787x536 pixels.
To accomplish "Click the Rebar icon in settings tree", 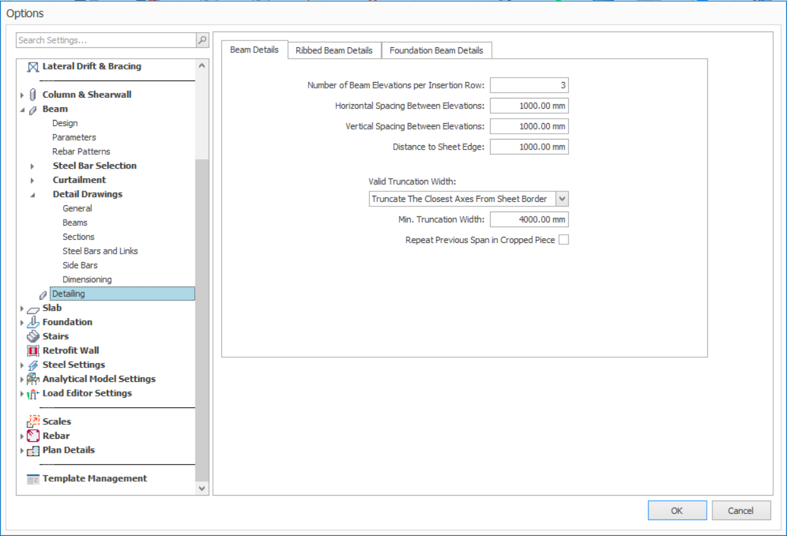I will [x=34, y=436].
